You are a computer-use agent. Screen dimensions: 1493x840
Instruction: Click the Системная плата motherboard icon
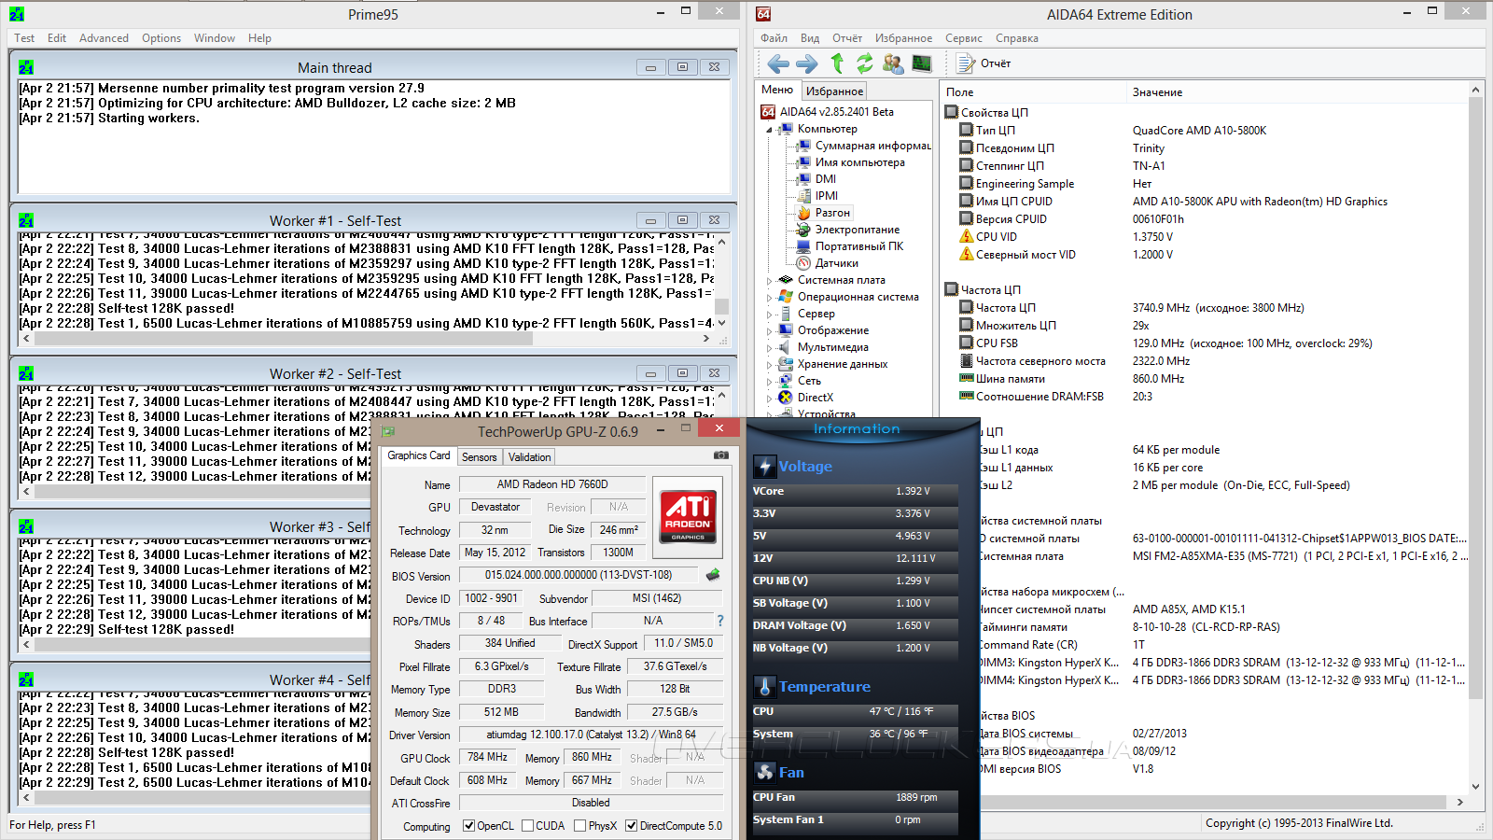tap(786, 280)
